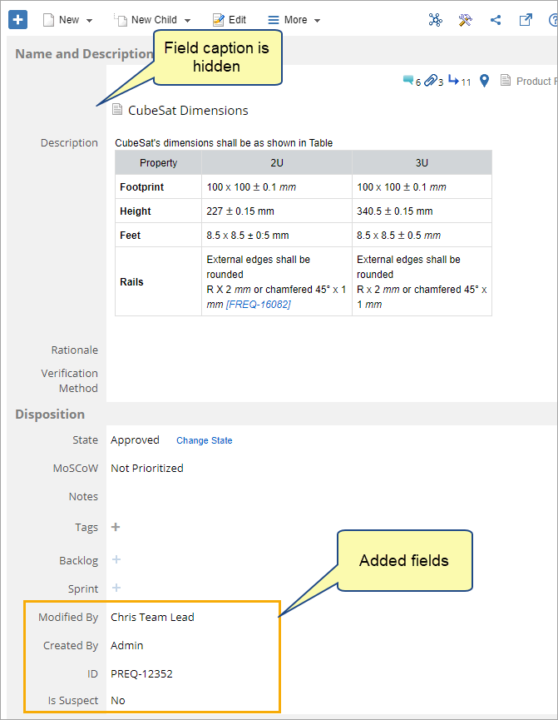The image size is (558, 720).
Task: Click the help question mark icon
Action: tap(553, 20)
